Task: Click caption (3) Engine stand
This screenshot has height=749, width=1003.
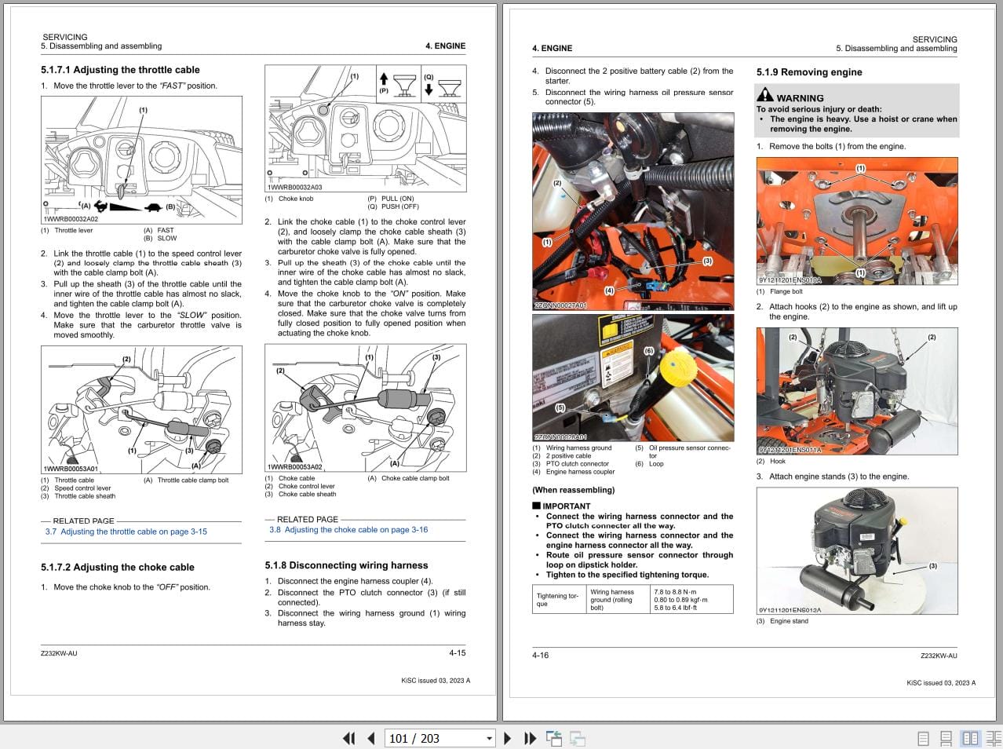Action: coord(782,621)
